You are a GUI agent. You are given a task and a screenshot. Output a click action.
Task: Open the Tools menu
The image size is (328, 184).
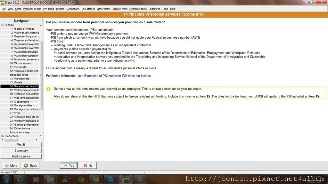tap(165, 9)
